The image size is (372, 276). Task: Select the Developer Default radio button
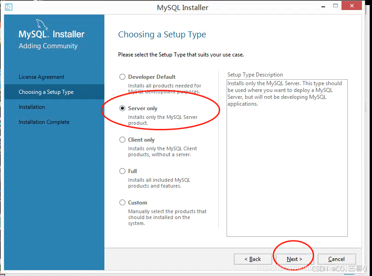pyautogui.click(x=122, y=77)
